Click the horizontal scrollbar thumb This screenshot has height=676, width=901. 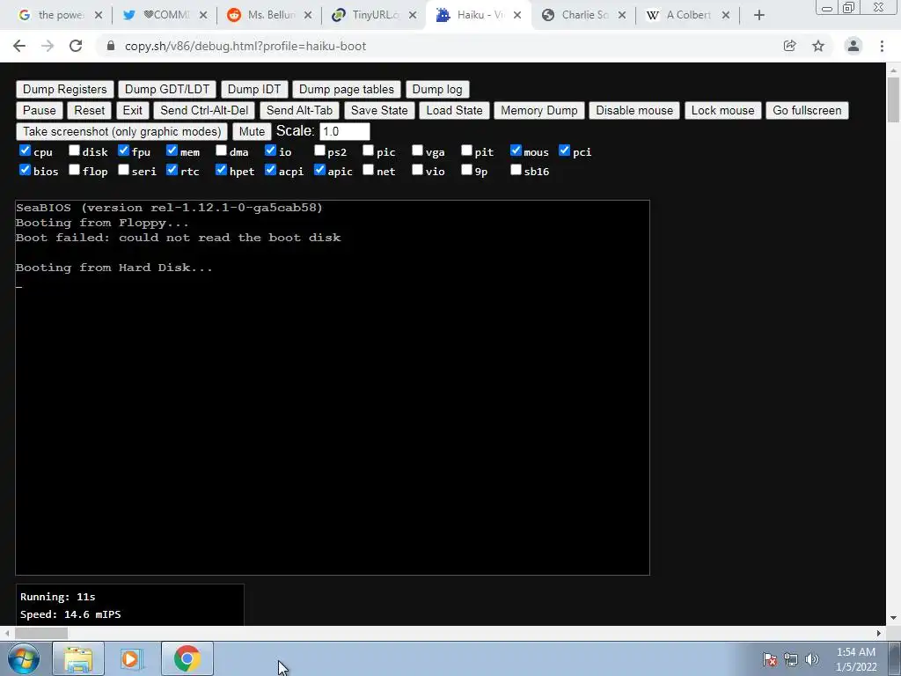pos(40,633)
